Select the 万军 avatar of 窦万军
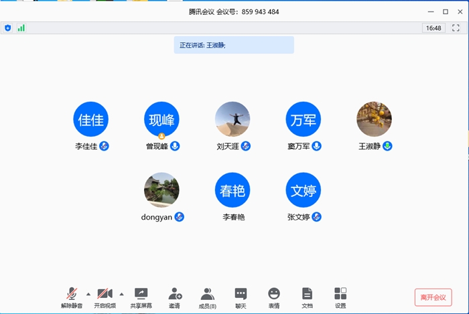 [304, 119]
